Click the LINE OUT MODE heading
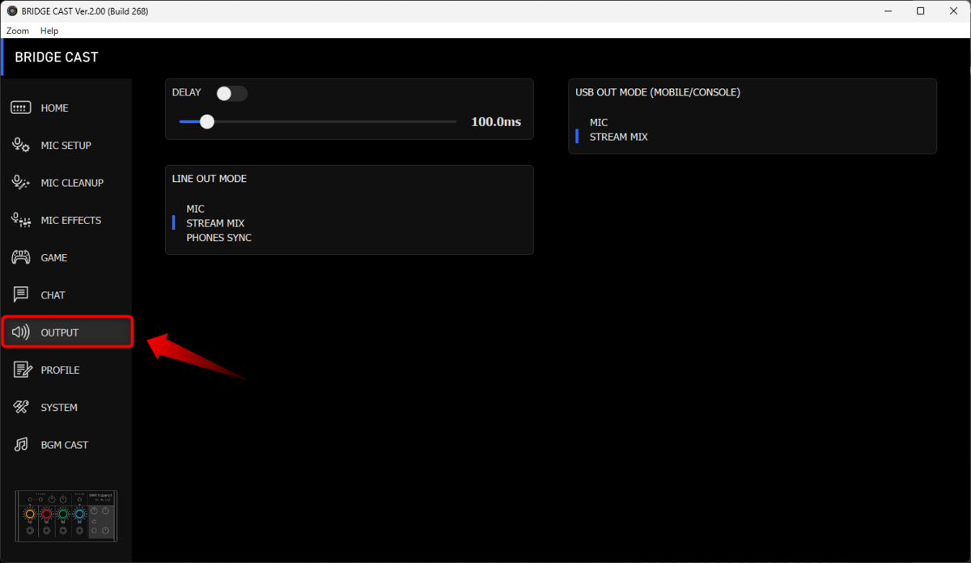Image resolution: width=971 pixels, height=563 pixels. pos(210,179)
